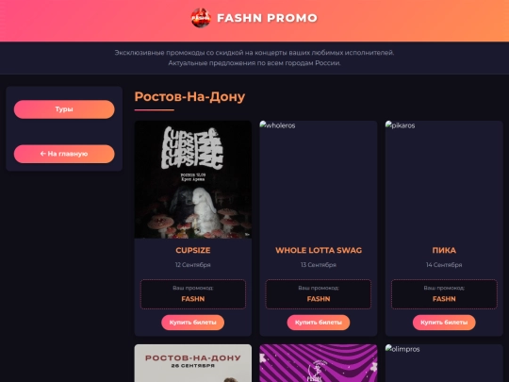Screen dimensions: 509x382
Task: Click the FASHN round logo icon
Action: (x=201, y=18)
